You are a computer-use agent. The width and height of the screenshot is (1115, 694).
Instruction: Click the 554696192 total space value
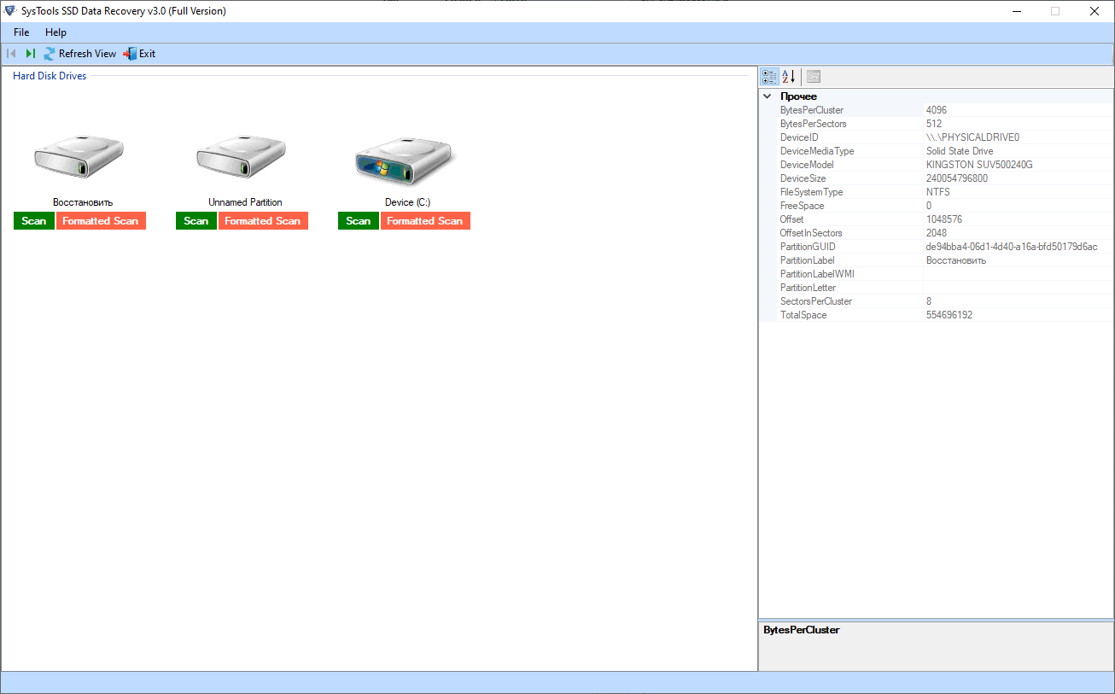click(949, 315)
